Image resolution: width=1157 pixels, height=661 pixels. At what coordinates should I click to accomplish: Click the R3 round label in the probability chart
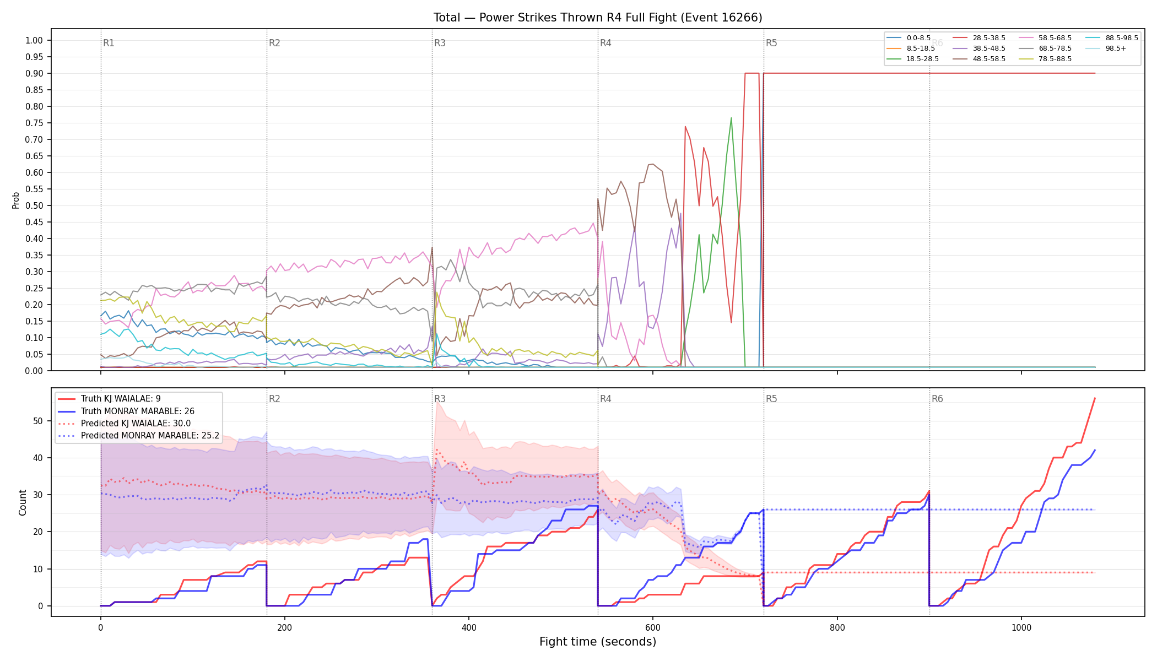pyautogui.click(x=440, y=43)
